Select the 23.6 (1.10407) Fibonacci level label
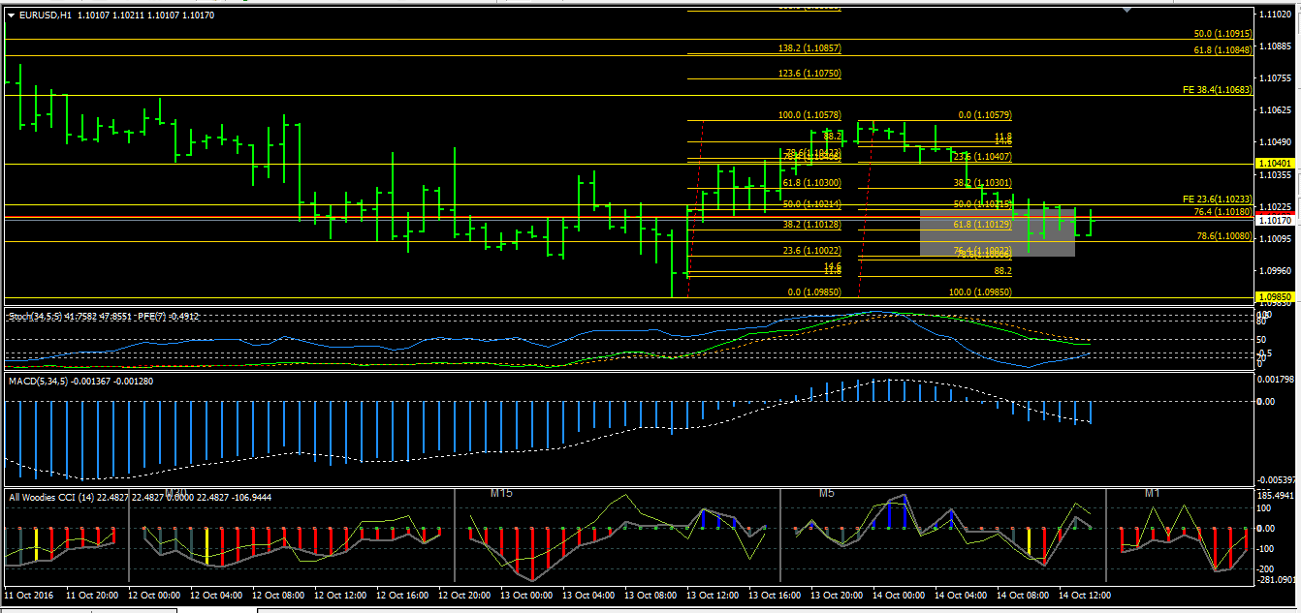 click(983, 157)
